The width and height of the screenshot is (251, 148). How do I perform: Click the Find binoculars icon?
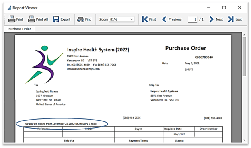[80, 19]
